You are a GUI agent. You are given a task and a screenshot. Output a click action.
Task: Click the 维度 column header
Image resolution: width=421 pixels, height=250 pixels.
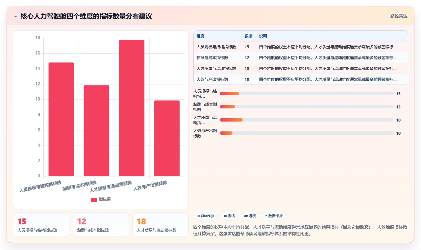coord(200,36)
